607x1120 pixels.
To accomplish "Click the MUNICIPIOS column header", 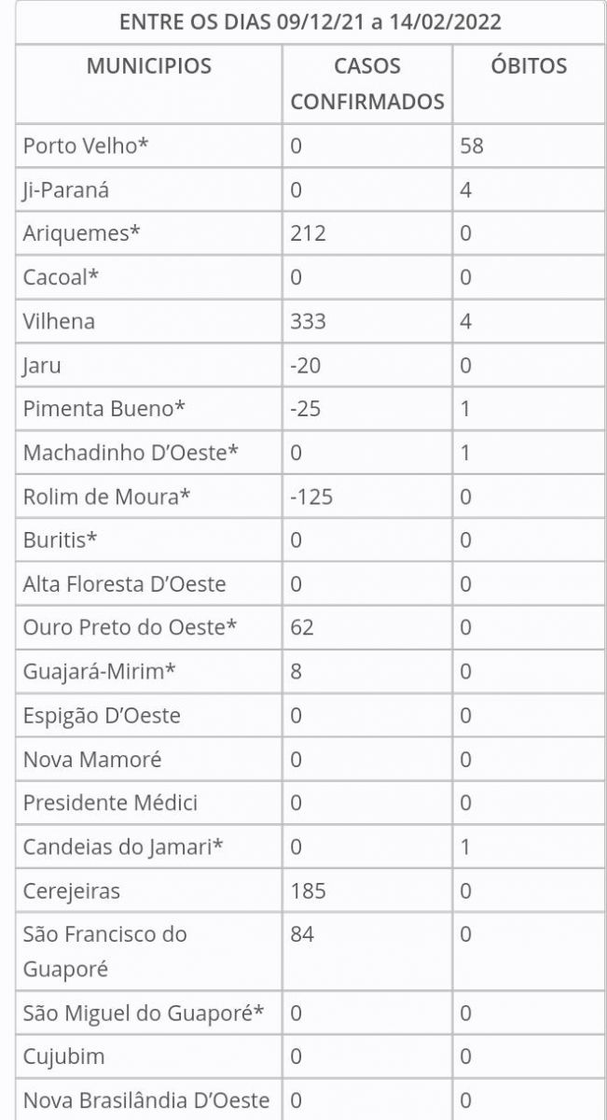I will 149,66.
